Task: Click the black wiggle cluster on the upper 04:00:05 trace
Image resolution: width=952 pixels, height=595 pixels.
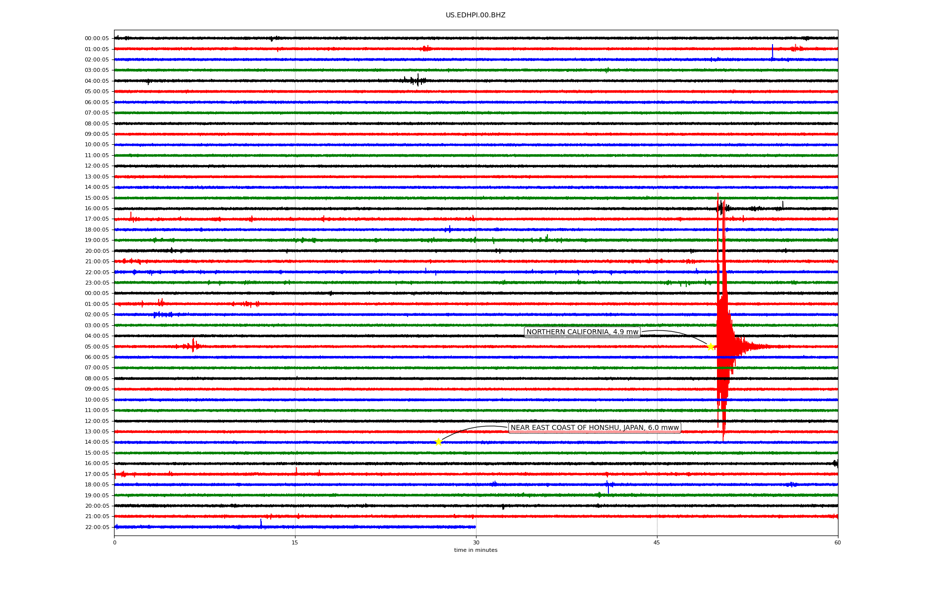Action: [x=416, y=80]
